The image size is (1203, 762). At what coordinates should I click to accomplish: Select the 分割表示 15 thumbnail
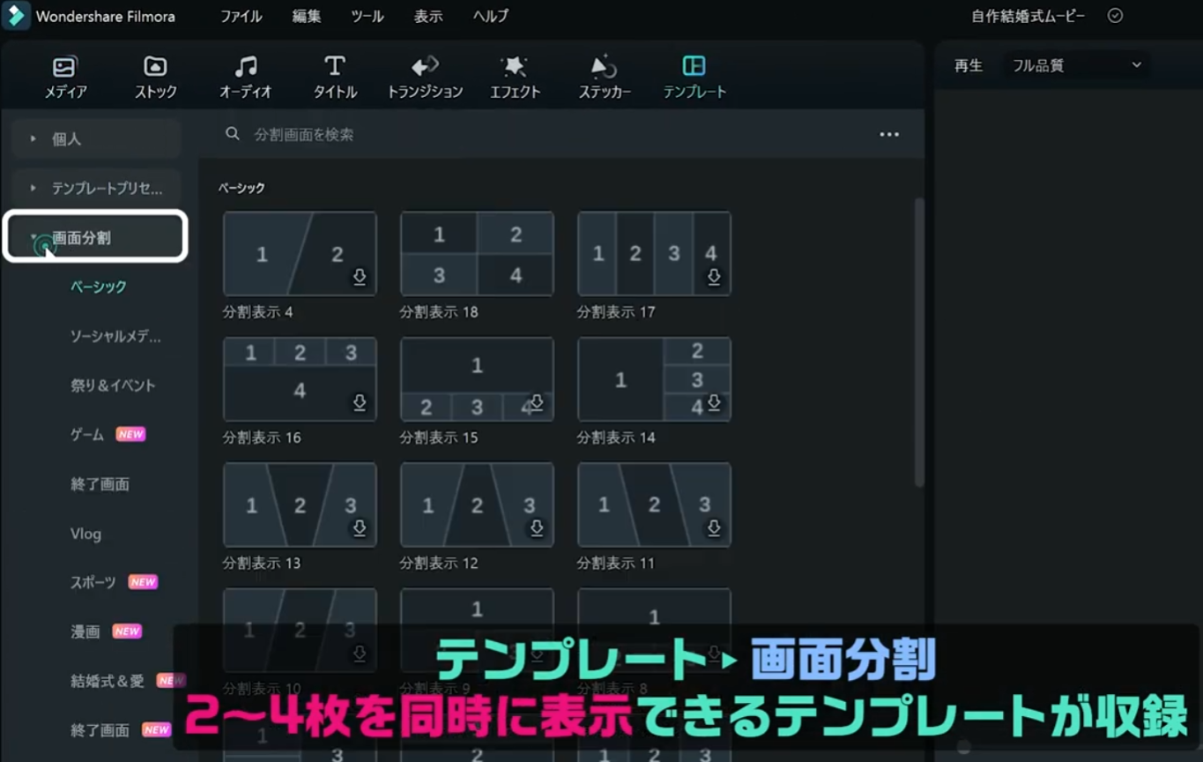pyautogui.click(x=477, y=379)
